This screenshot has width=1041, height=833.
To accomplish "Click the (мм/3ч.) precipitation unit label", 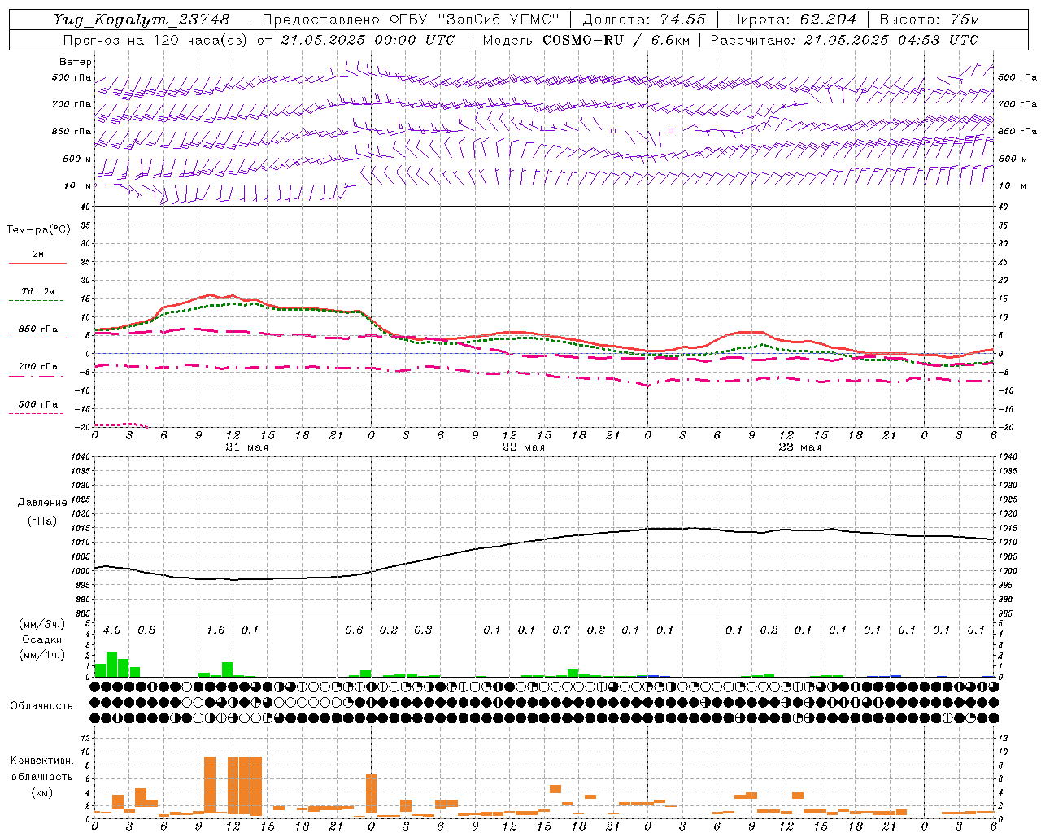I will [x=41, y=625].
